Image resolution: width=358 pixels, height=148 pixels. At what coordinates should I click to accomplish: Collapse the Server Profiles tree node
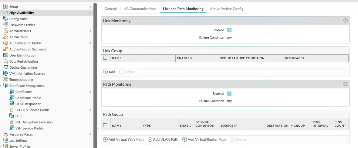[x=1, y=146]
